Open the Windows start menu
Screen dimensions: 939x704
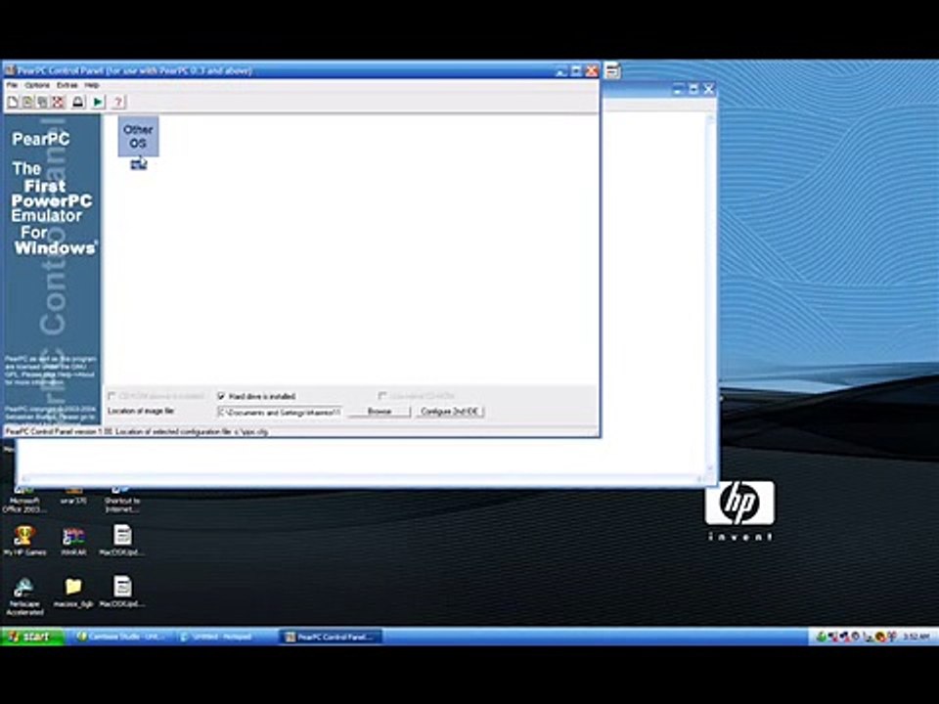pos(32,637)
